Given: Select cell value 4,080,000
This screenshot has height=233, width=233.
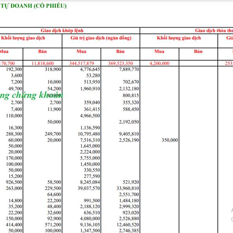Looking at the screenshot, I should [x=90, y=219].
